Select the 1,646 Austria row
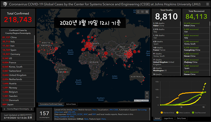The height and width of the screenshot is (122, 211). click(x=17, y=84)
